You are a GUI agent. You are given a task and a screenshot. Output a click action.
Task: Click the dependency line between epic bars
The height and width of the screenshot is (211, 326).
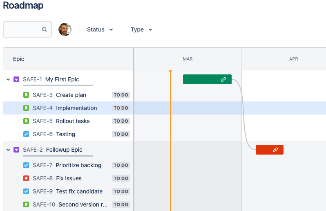coord(243,114)
